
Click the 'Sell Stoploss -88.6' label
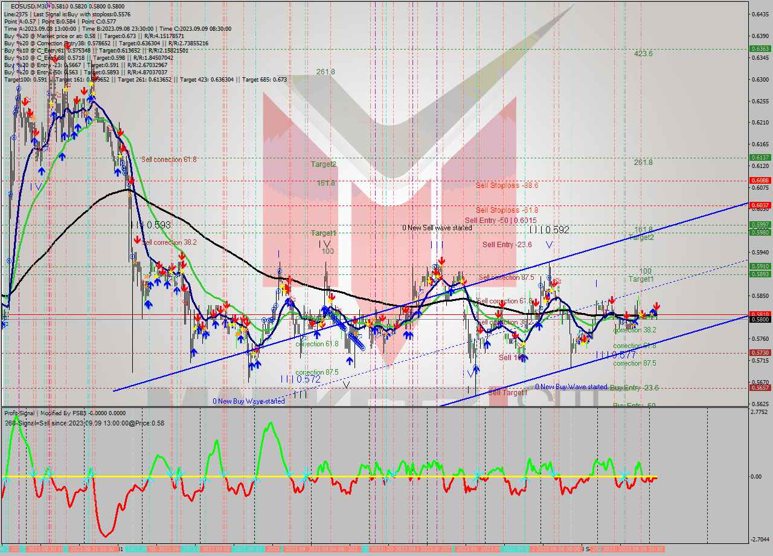click(x=507, y=186)
